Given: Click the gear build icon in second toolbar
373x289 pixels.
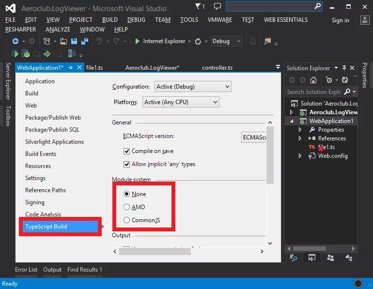Looking at the screenshot, I should coord(26,54).
